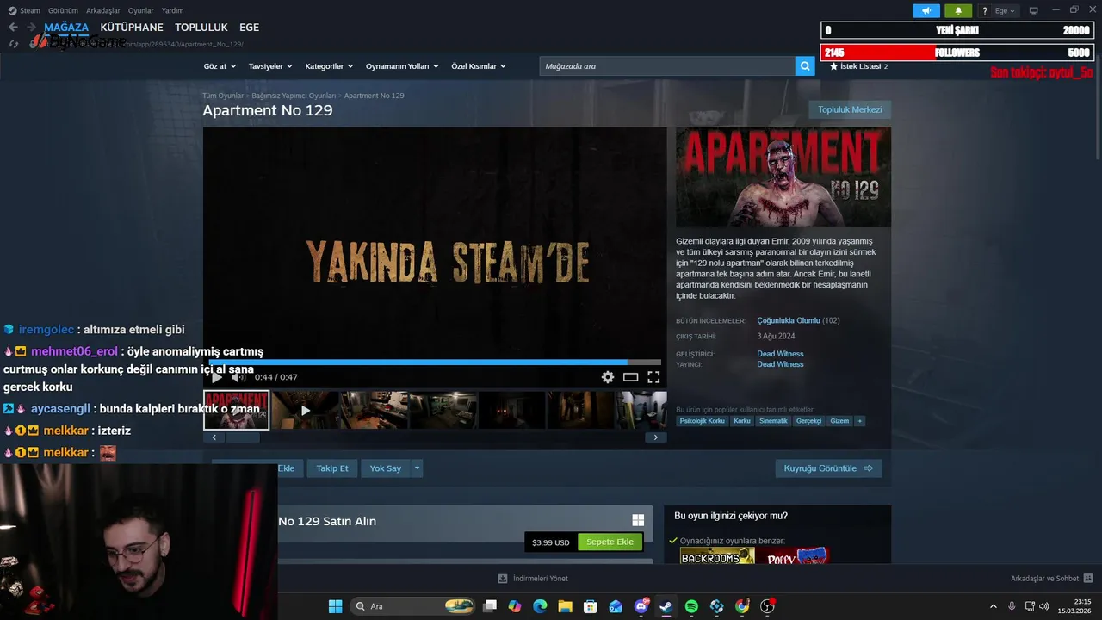Click the Topluluk Merkezi button

pyautogui.click(x=850, y=109)
